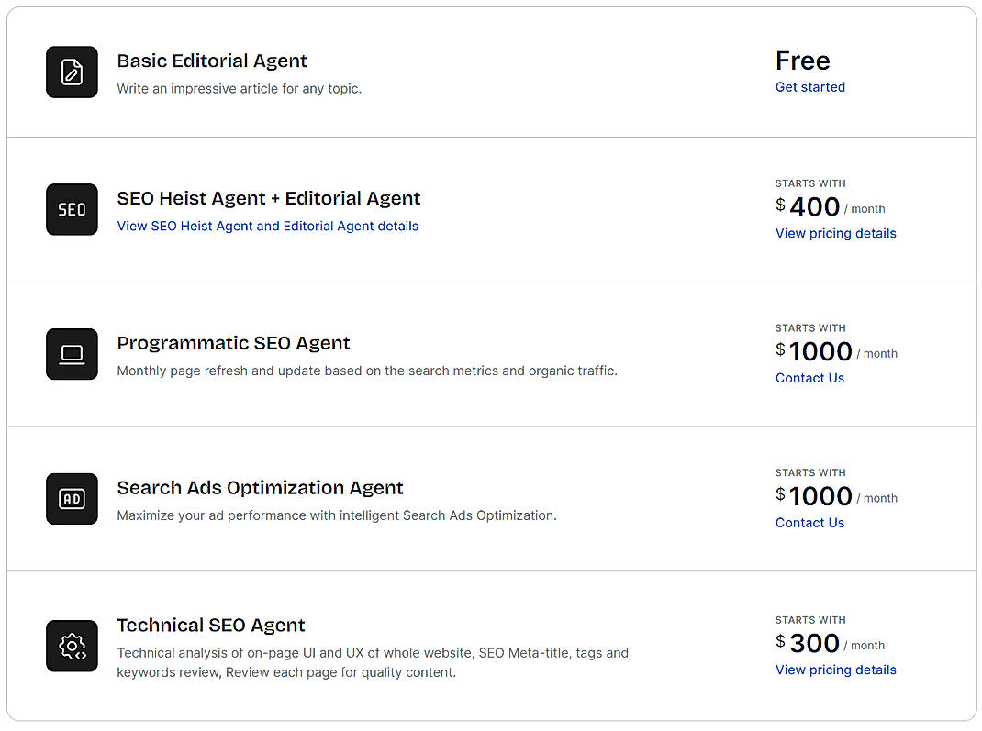This screenshot has width=982, height=731.
Task: Click the $400 / month price
Action: 831,206
